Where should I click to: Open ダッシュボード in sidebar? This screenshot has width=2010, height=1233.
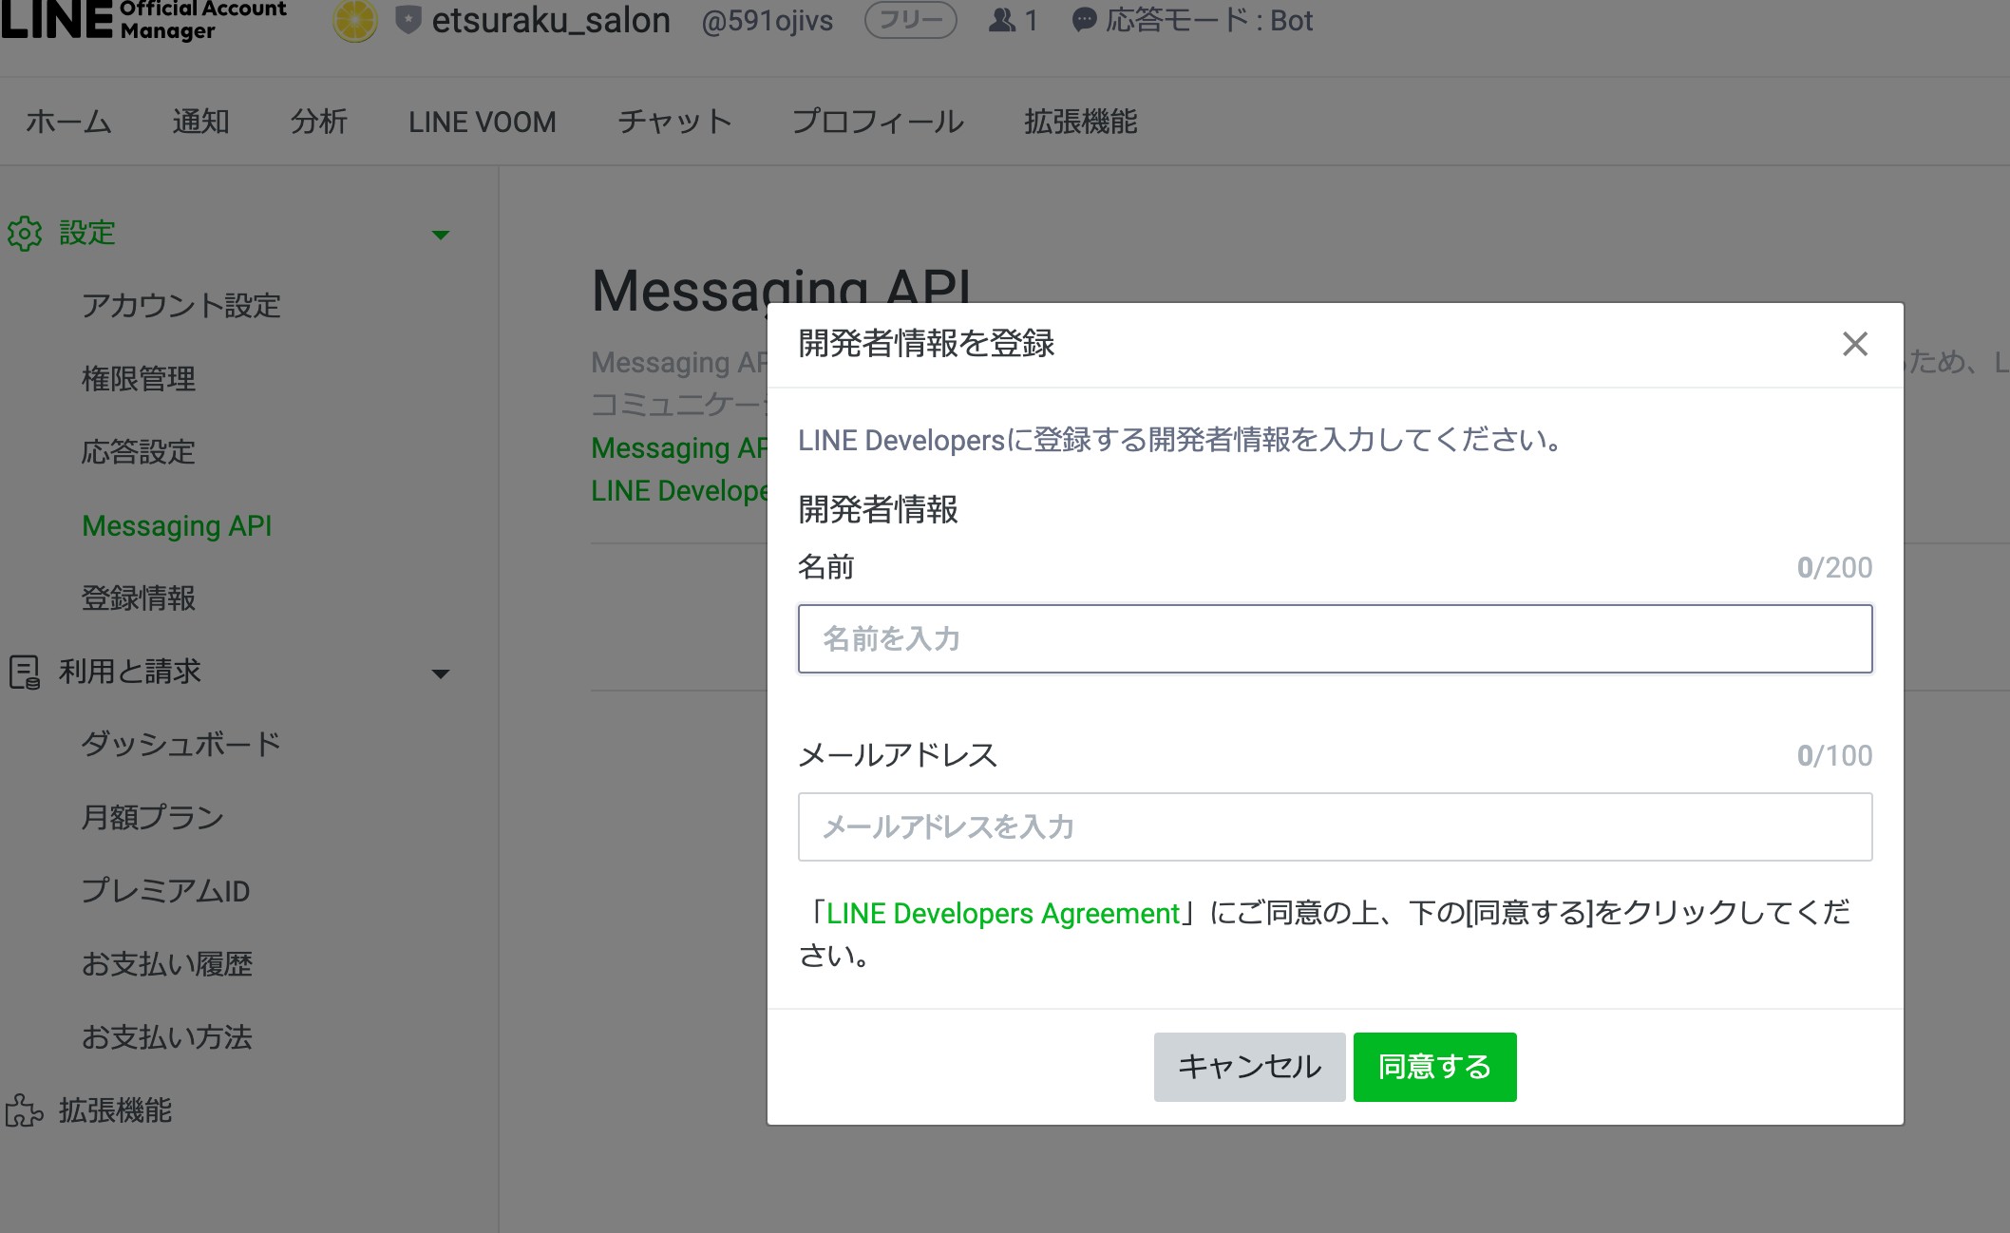point(180,744)
